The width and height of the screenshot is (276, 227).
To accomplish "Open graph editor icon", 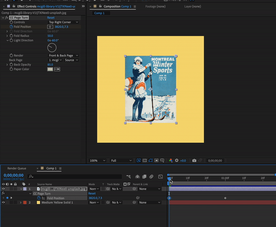I will pyautogui.click(x=161, y=176).
